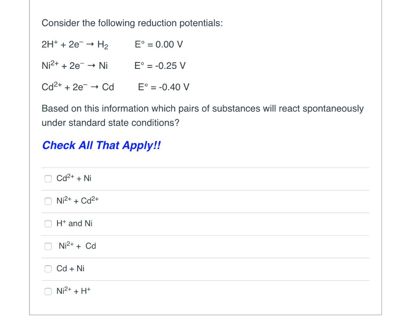
Task: Check the H+ and Ni option
Action: 48,224
